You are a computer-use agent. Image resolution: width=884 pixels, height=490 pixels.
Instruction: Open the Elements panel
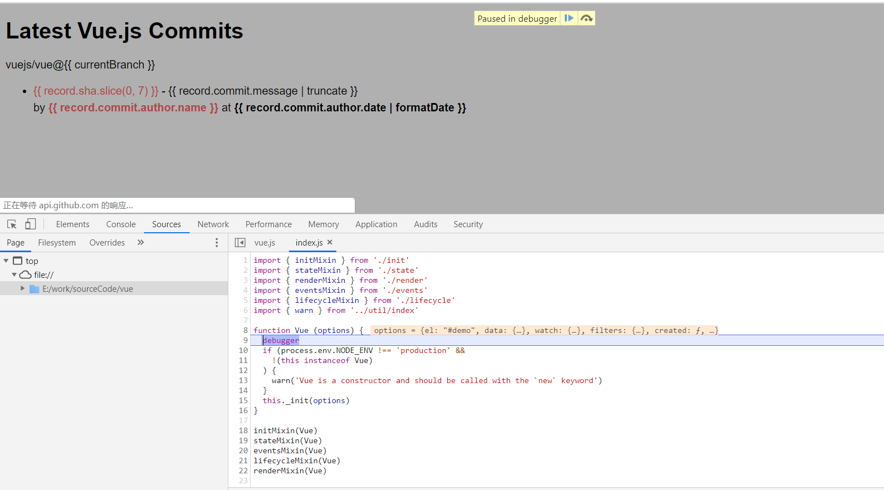(x=72, y=224)
